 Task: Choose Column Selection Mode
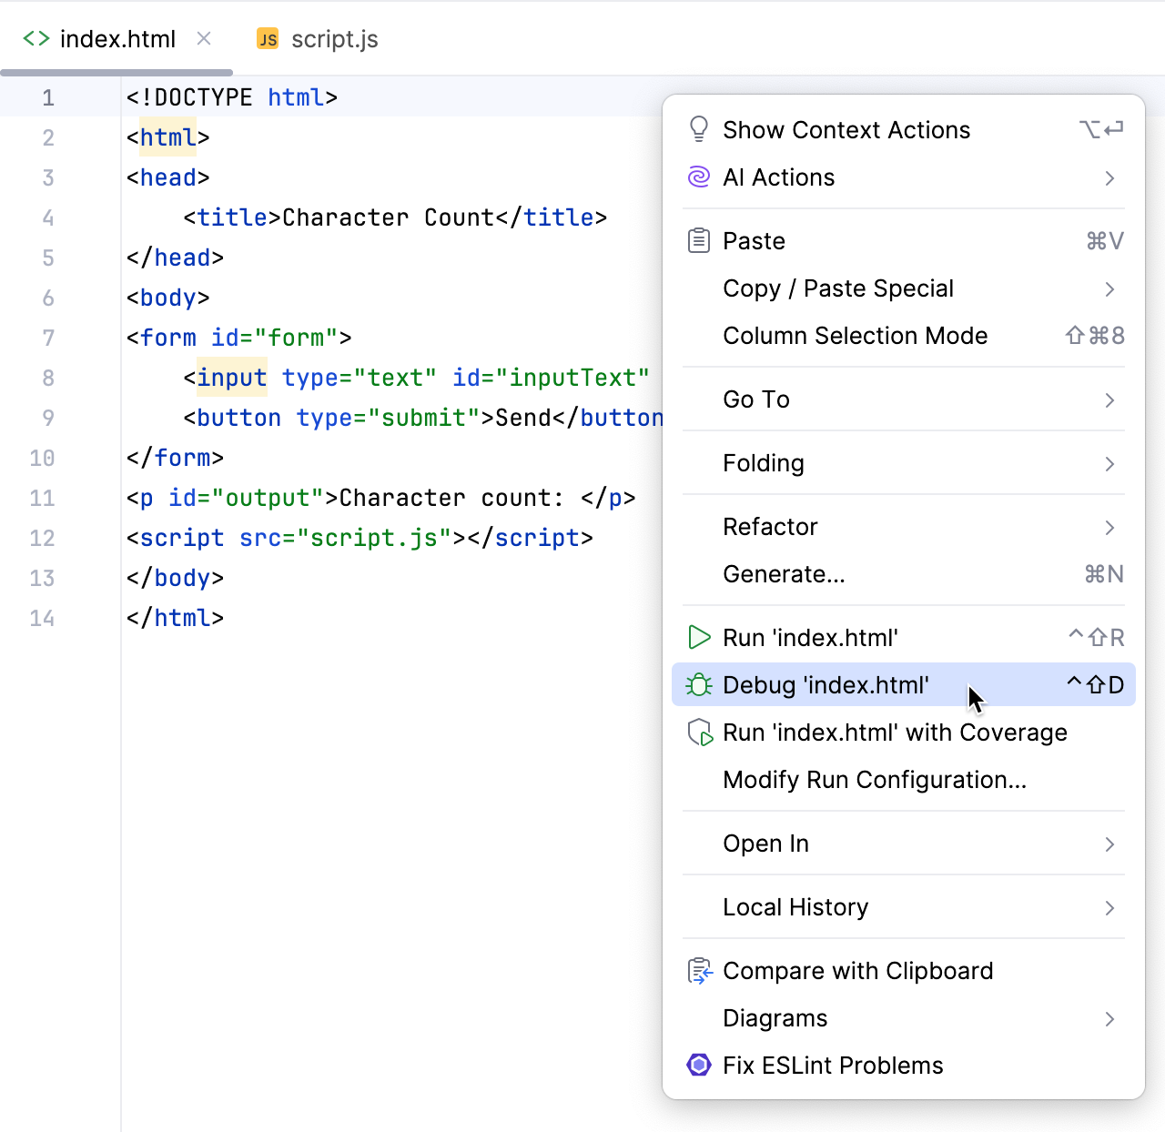tap(855, 336)
